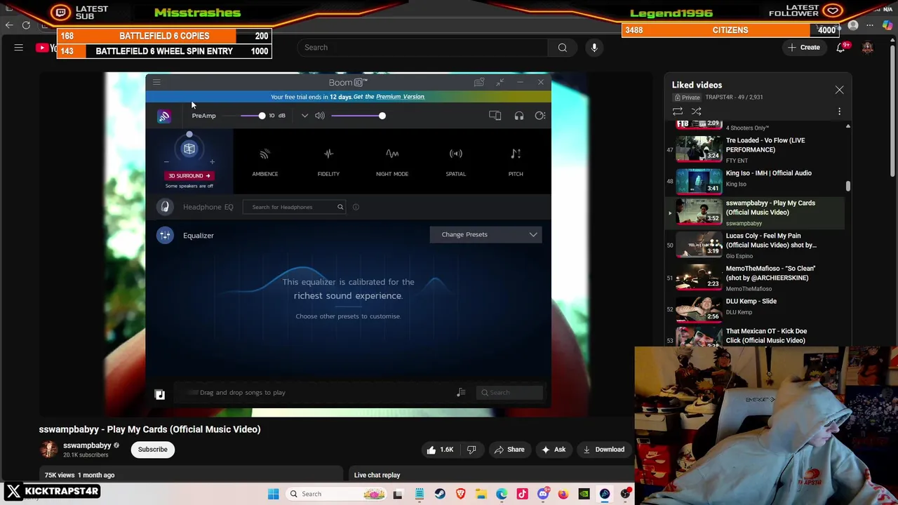Select DLU Kemp - Slide in playlist
Viewport: 898px width, 505px height.
pos(754,309)
